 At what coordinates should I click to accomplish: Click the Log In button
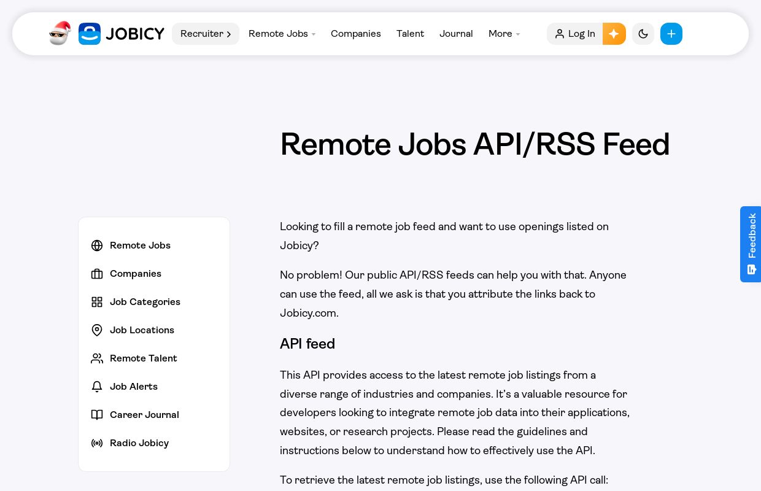(575, 34)
